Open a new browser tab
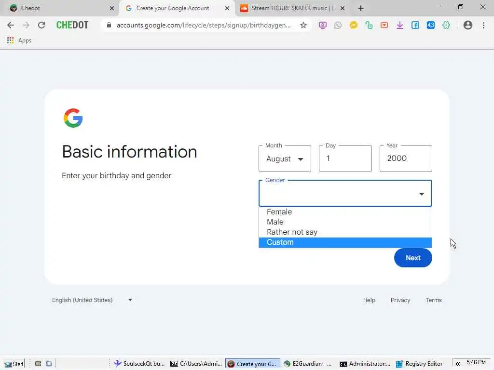 point(361,8)
